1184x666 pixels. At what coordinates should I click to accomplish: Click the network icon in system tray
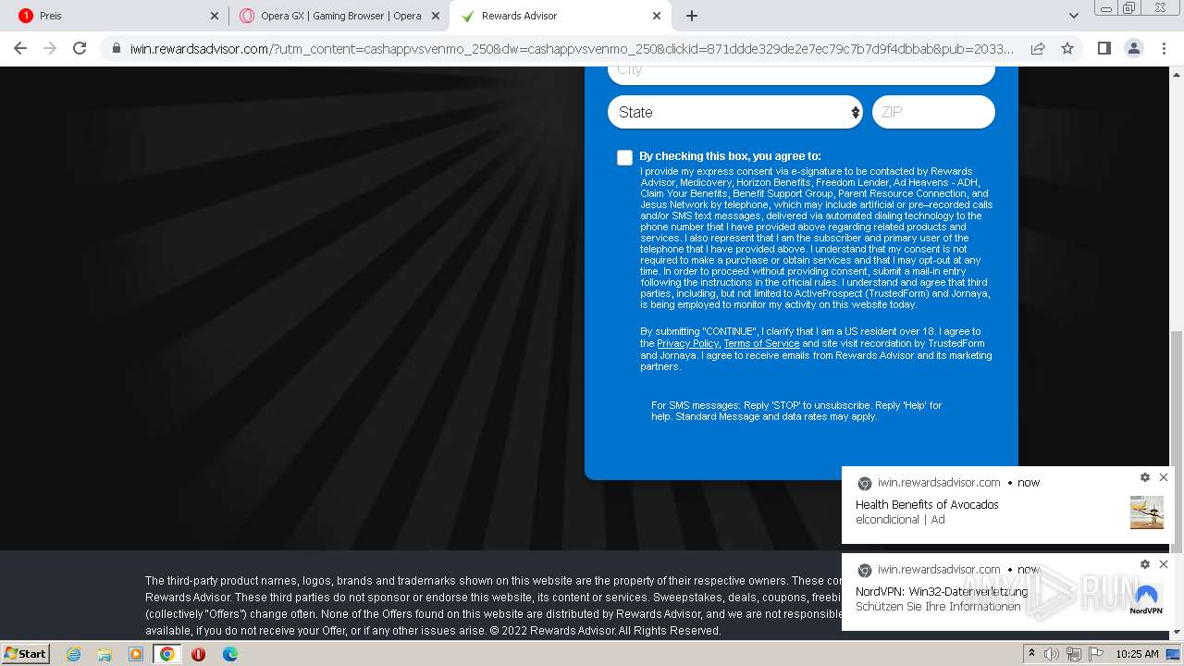(1074, 654)
